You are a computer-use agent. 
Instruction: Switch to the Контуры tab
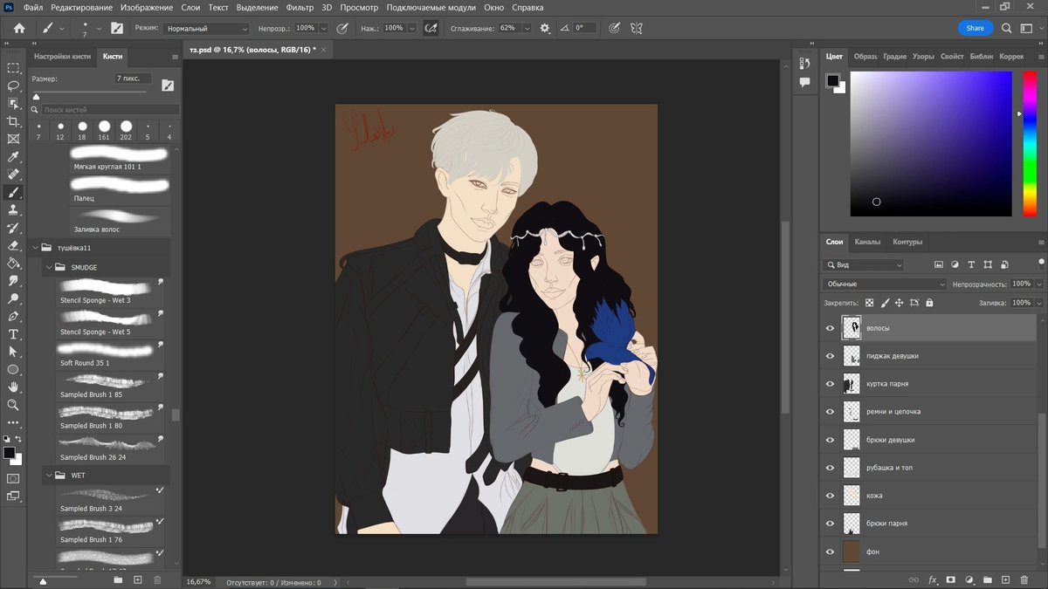907,242
